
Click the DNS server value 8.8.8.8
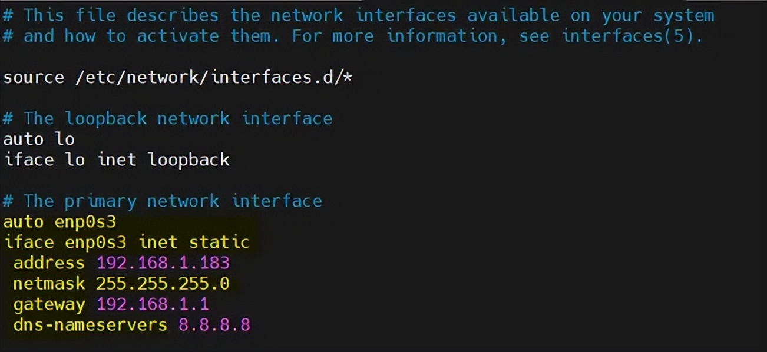point(214,325)
